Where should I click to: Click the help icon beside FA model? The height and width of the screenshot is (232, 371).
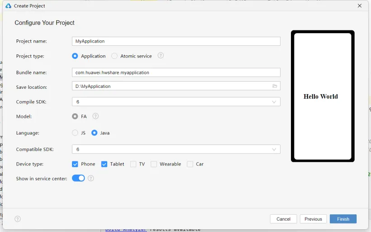(95, 116)
